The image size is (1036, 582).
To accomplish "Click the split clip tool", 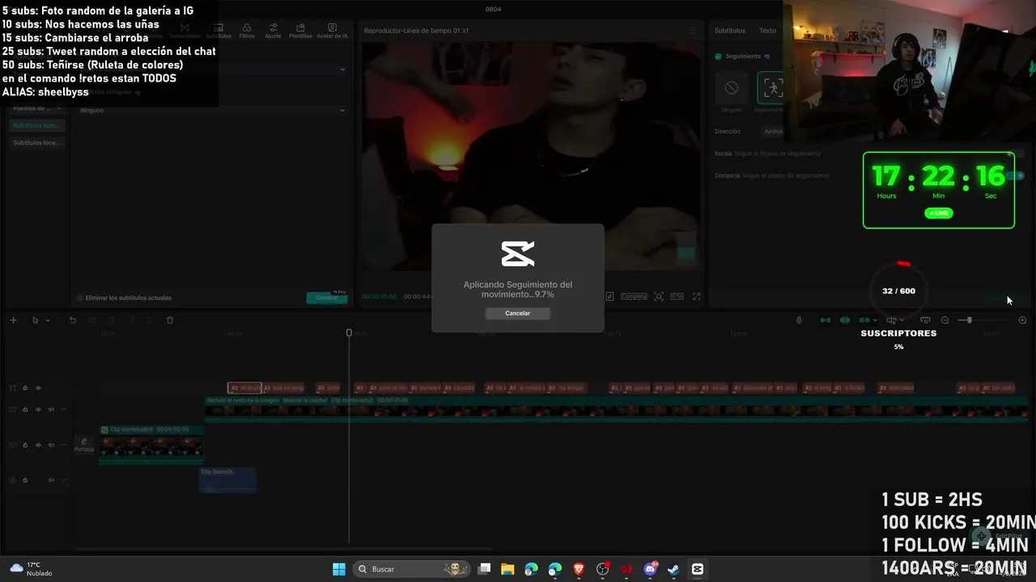I will coord(112,321).
